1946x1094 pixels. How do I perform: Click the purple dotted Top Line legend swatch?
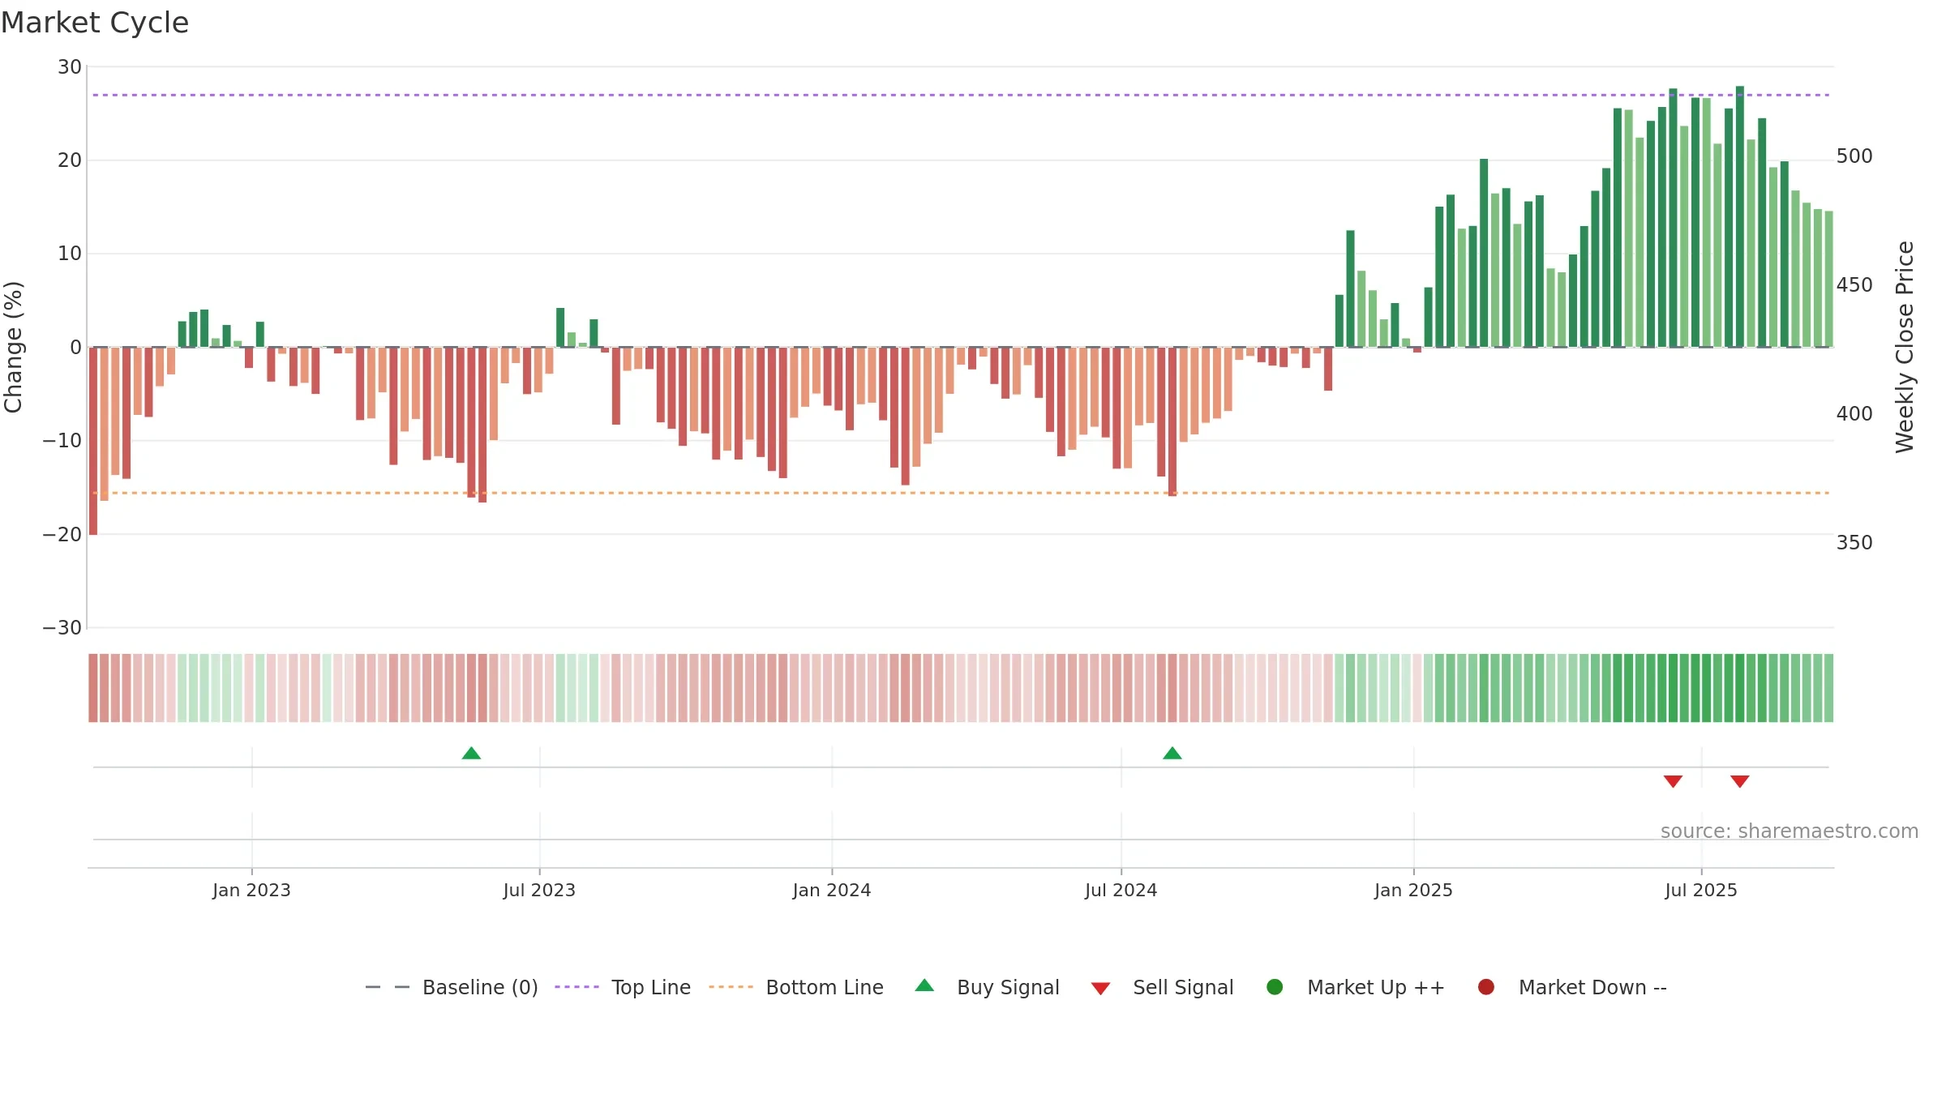pos(577,987)
